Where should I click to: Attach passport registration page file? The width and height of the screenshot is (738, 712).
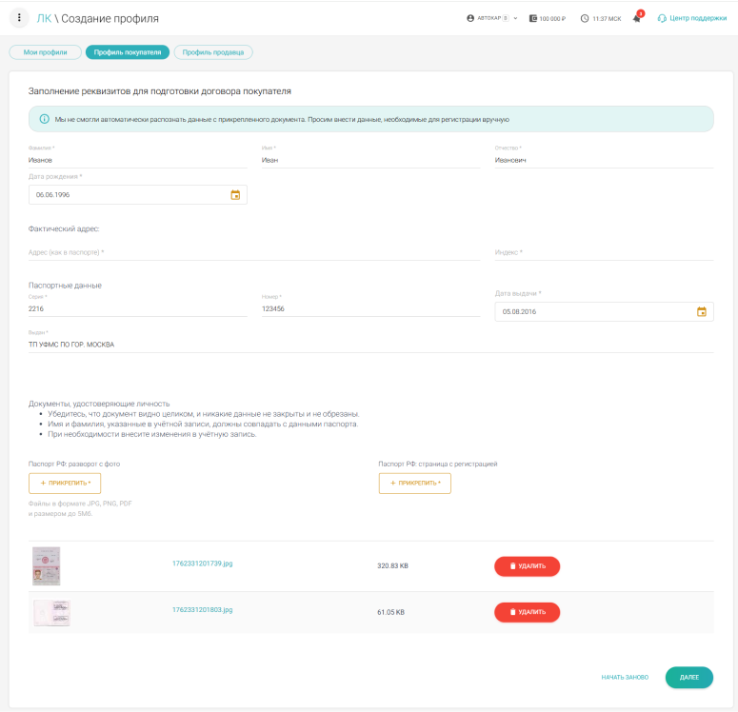click(x=414, y=484)
